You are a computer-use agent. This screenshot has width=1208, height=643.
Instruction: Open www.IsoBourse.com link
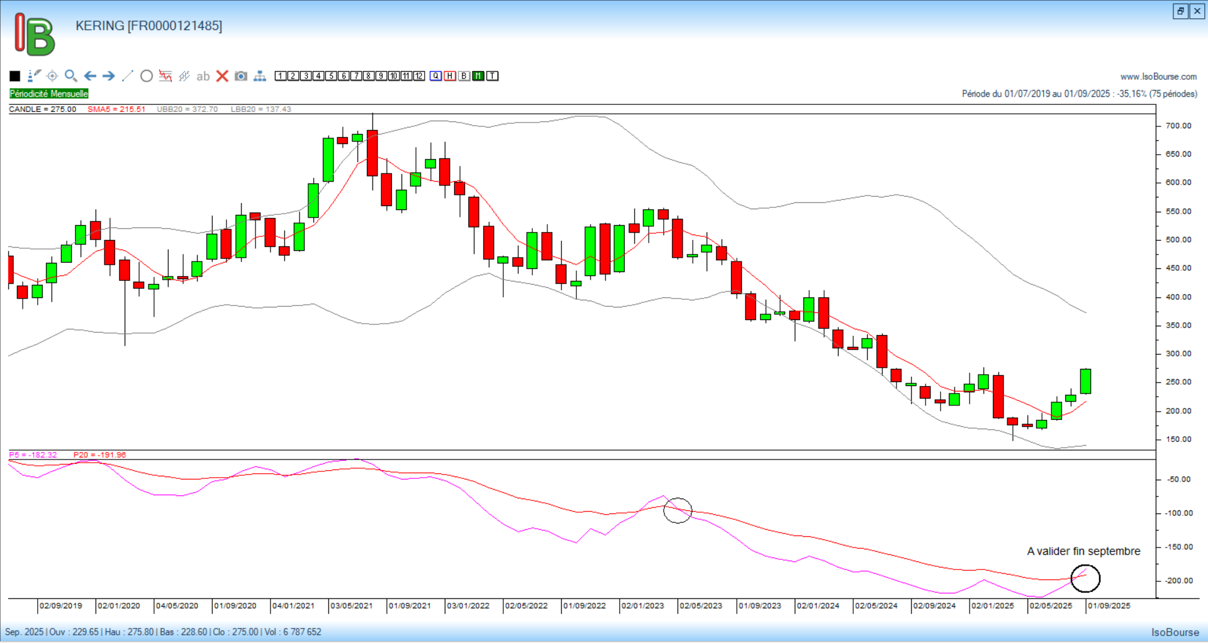[x=1158, y=77]
